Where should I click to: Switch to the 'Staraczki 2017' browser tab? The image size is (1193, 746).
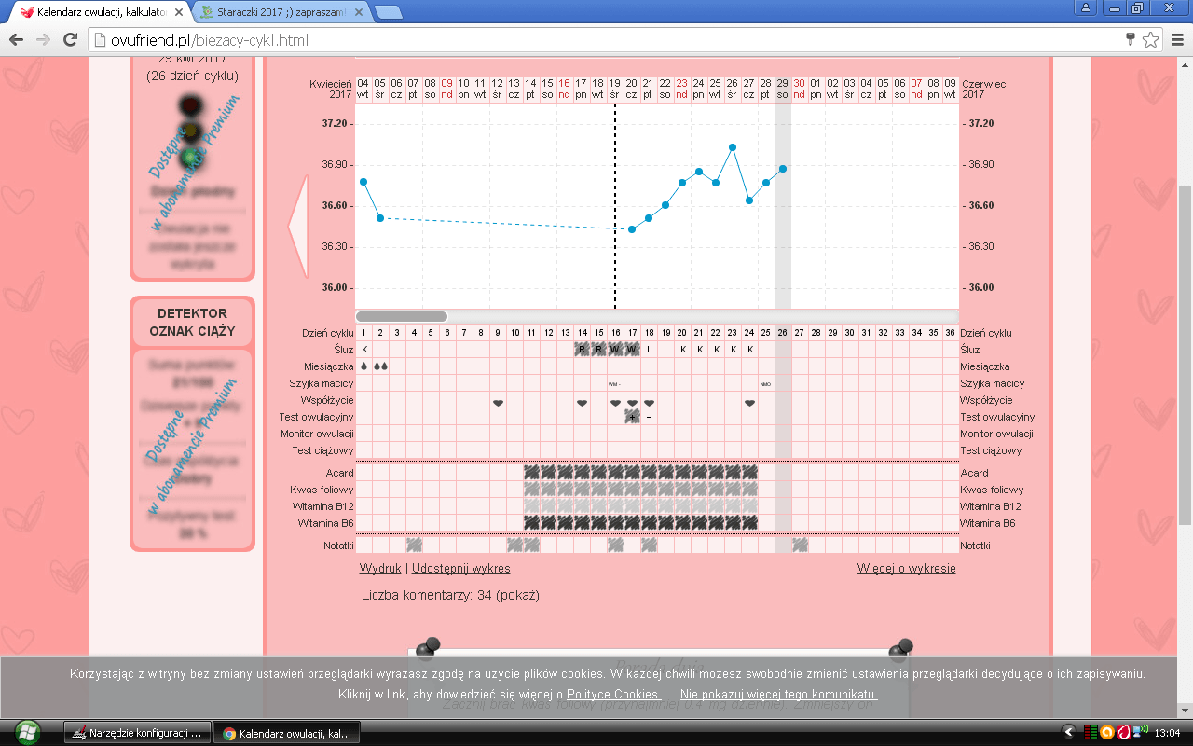(281, 12)
